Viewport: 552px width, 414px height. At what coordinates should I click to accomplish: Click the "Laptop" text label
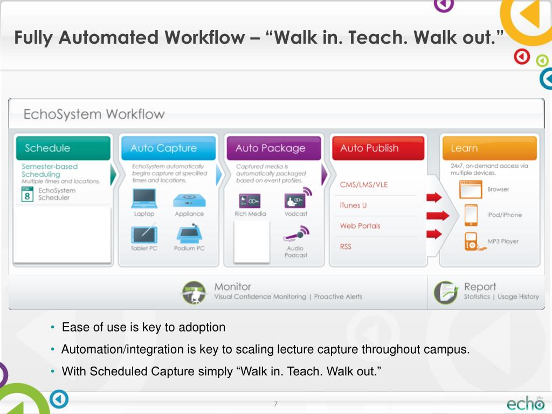(x=144, y=213)
